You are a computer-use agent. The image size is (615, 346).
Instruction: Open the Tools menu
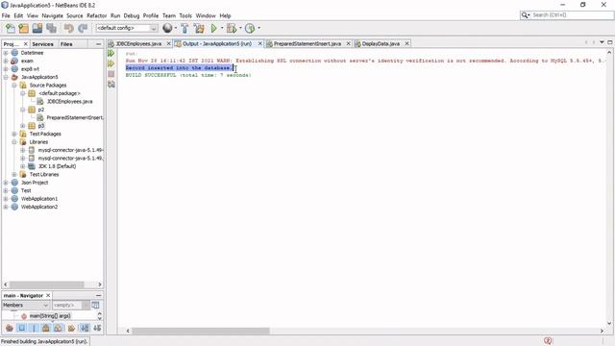[x=185, y=15]
